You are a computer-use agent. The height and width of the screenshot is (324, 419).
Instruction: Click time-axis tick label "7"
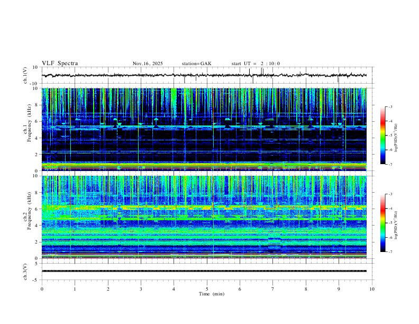273,289
